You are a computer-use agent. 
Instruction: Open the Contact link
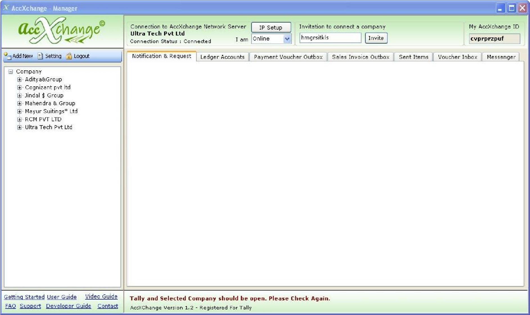(x=108, y=306)
